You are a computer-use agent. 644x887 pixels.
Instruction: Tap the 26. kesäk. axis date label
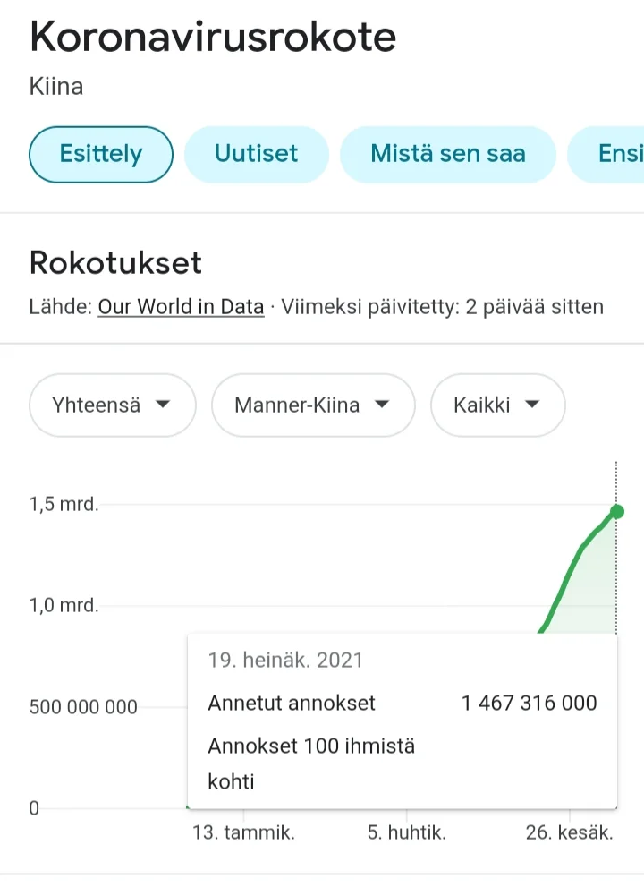[x=569, y=832]
